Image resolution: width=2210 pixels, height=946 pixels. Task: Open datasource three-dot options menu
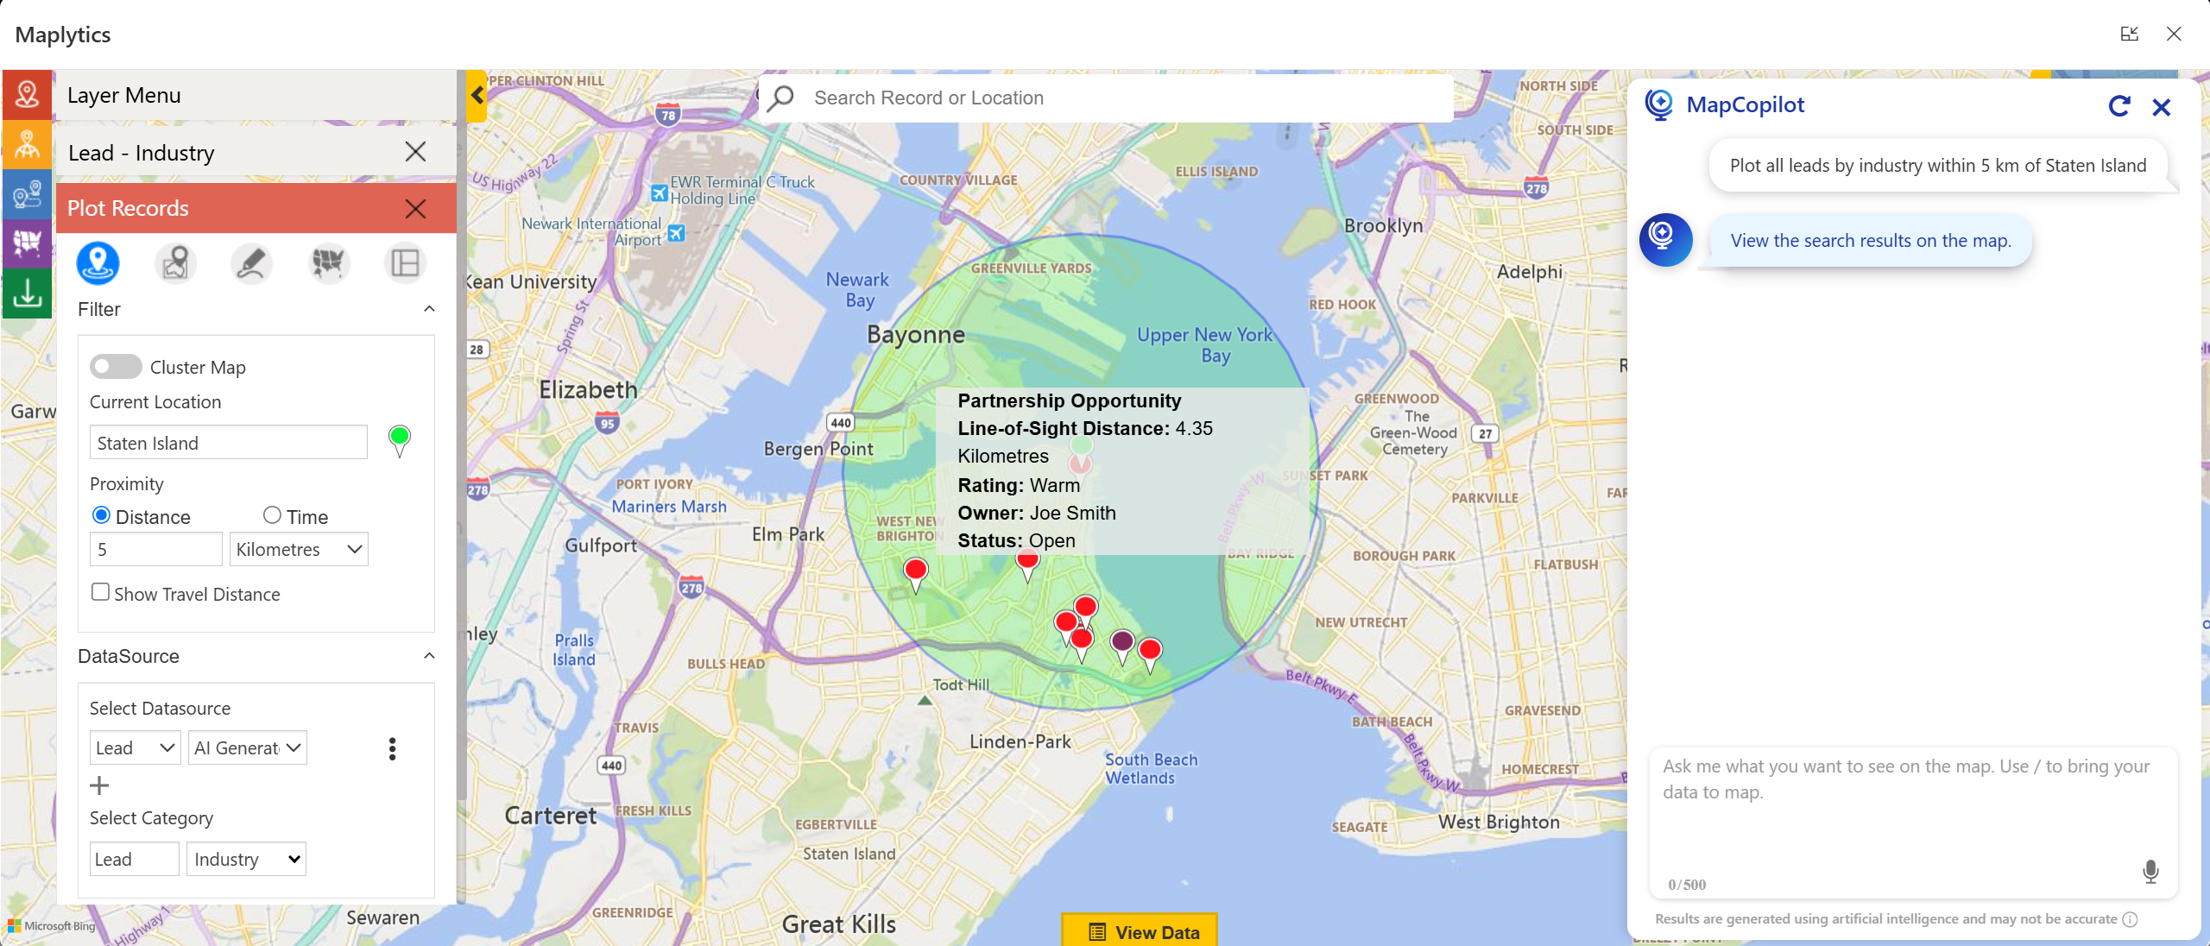pyautogui.click(x=392, y=748)
